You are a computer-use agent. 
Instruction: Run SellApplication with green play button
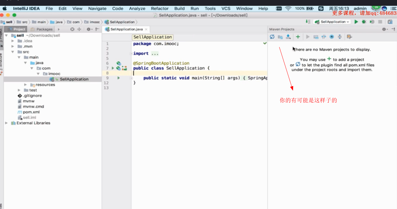pos(356,22)
